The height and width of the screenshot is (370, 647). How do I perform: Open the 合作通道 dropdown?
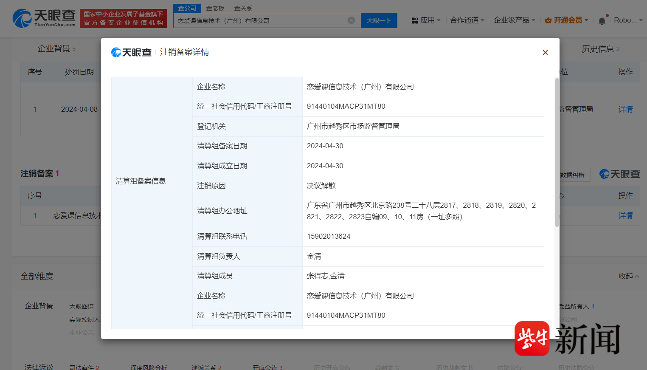(x=467, y=20)
